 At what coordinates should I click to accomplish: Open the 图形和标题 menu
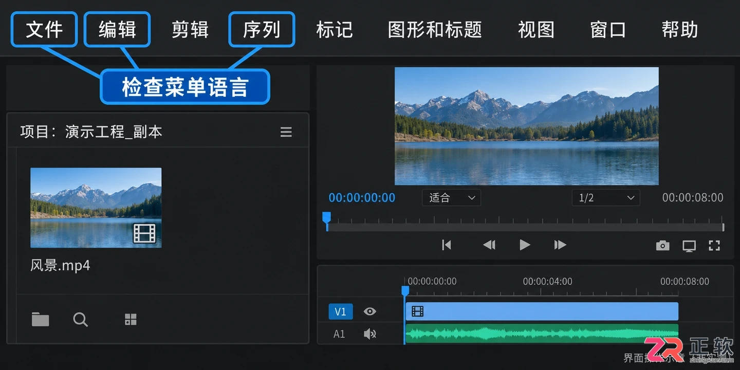435,30
